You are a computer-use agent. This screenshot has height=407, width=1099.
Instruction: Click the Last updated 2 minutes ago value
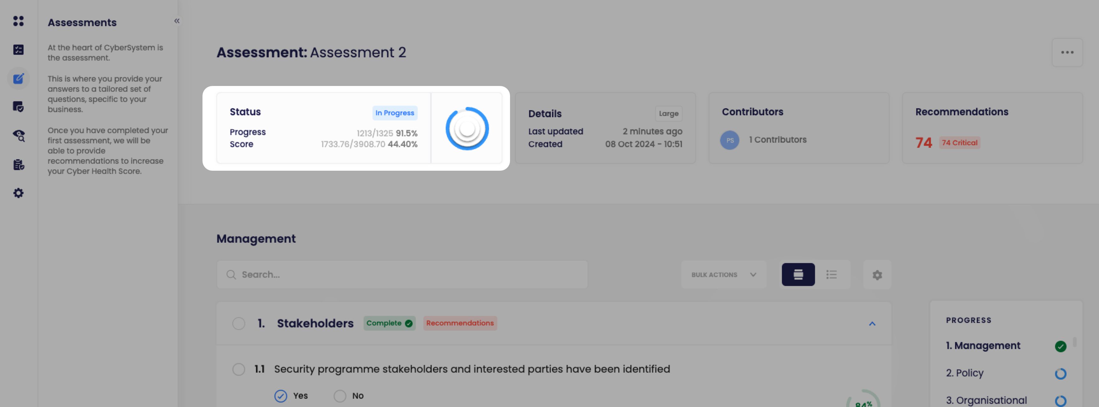click(652, 132)
